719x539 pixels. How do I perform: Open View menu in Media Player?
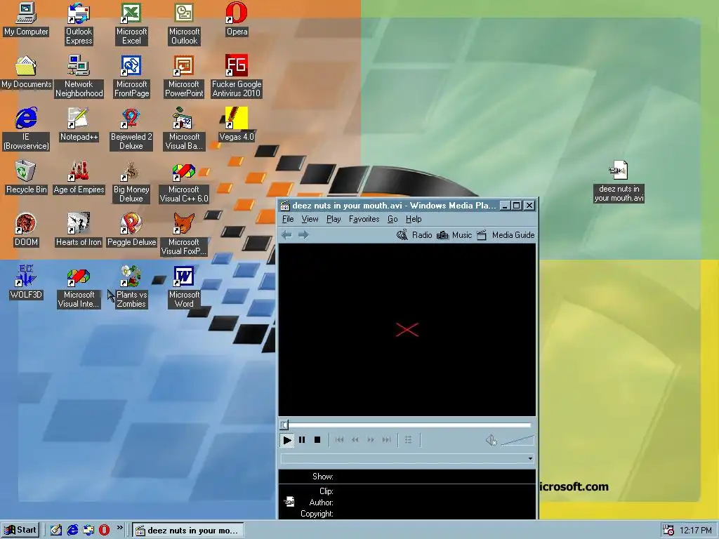point(310,219)
